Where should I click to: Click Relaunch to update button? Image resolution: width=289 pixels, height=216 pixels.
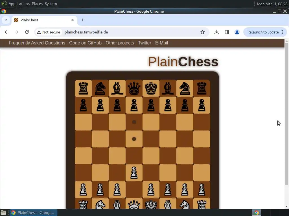pyautogui.click(x=263, y=32)
